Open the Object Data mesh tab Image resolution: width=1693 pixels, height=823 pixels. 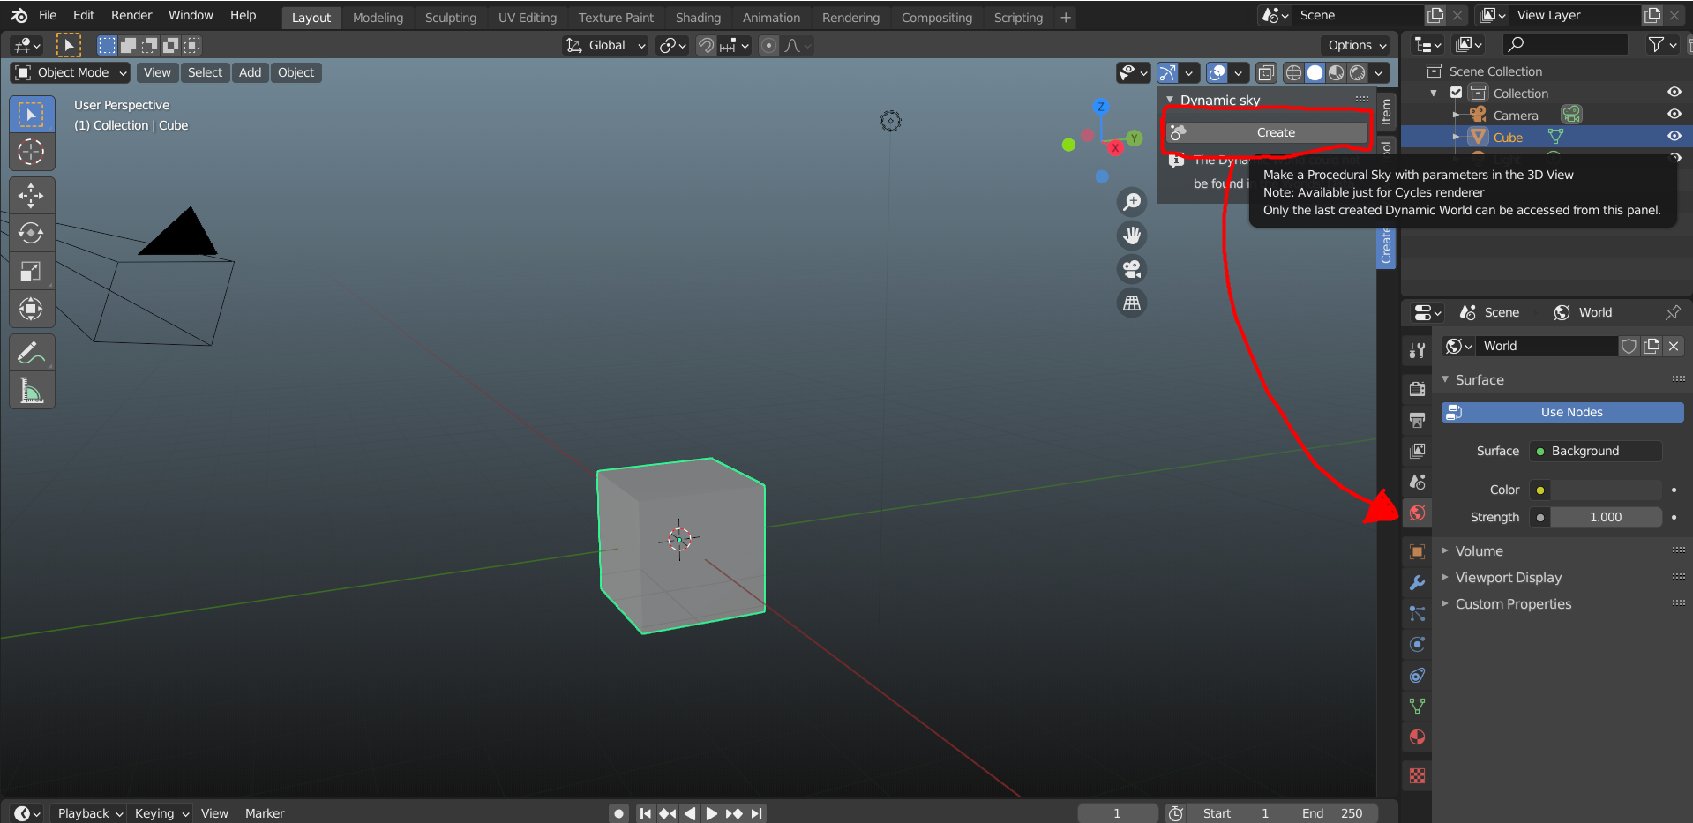pyautogui.click(x=1417, y=706)
